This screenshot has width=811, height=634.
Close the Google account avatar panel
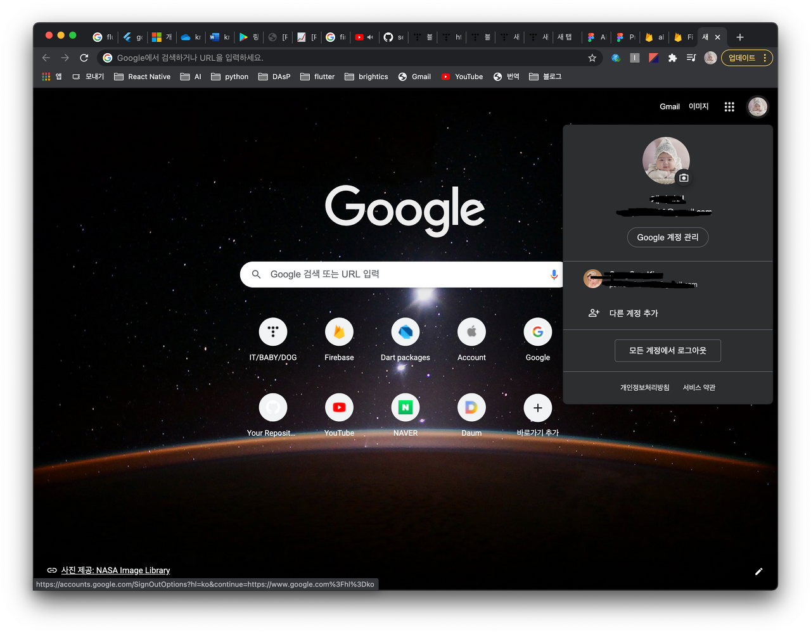pos(757,106)
